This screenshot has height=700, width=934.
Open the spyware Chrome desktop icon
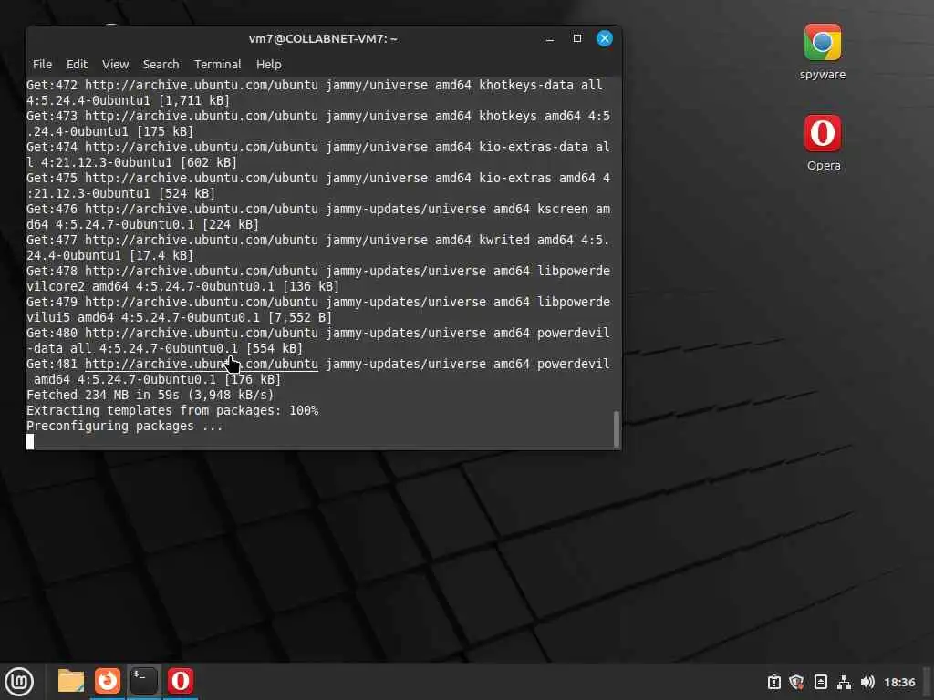coord(822,51)
